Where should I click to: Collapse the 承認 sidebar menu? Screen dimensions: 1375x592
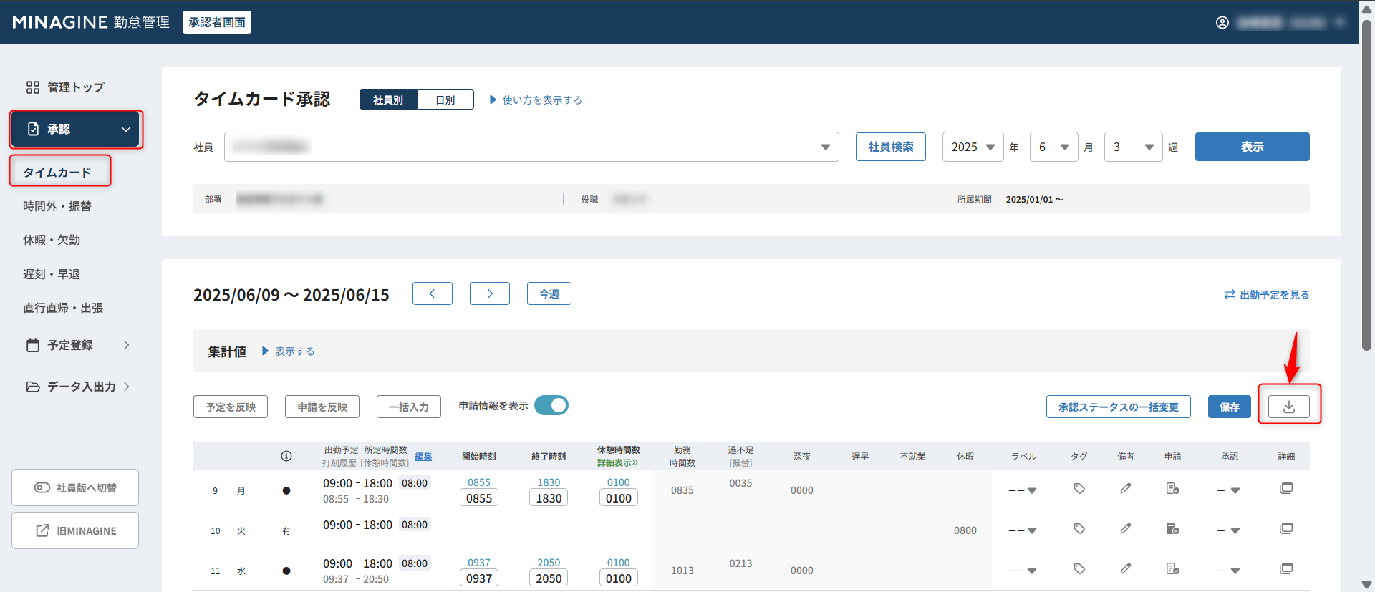point(75,129)
